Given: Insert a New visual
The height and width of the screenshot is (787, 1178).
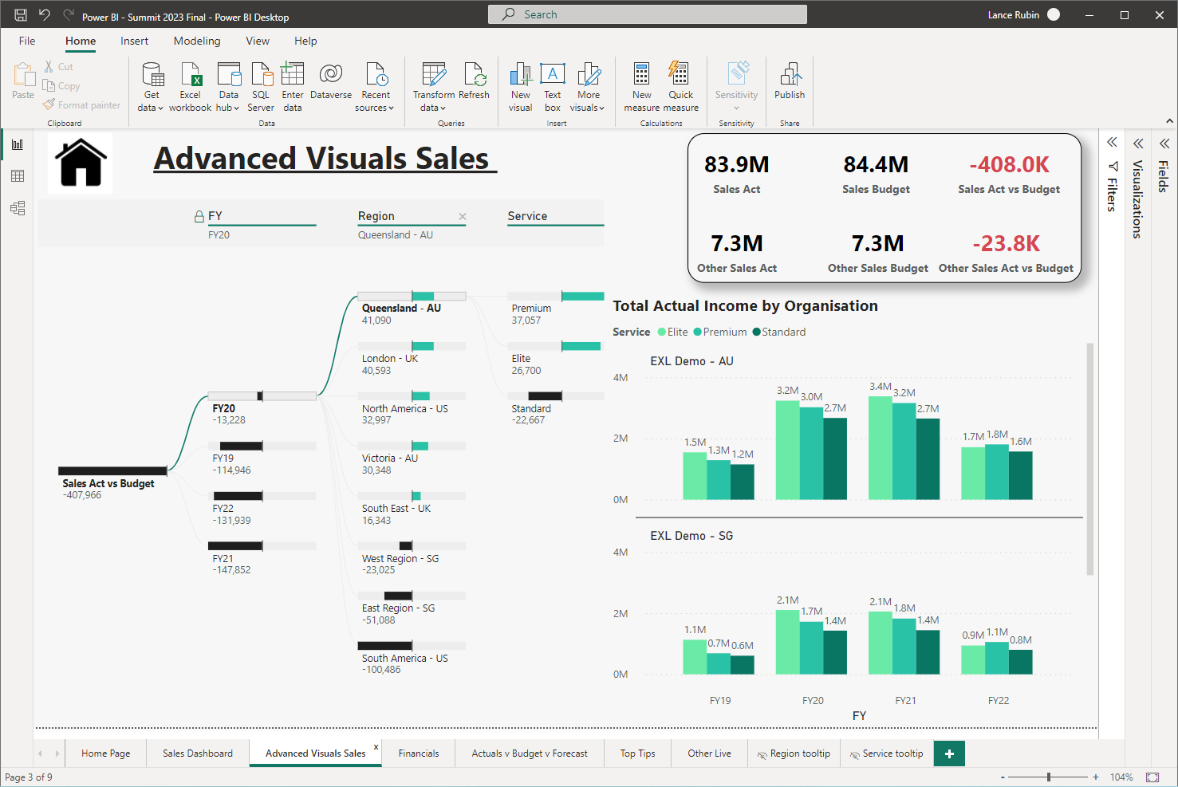Looking at the screenshot, I should click(x=521, y=87).
